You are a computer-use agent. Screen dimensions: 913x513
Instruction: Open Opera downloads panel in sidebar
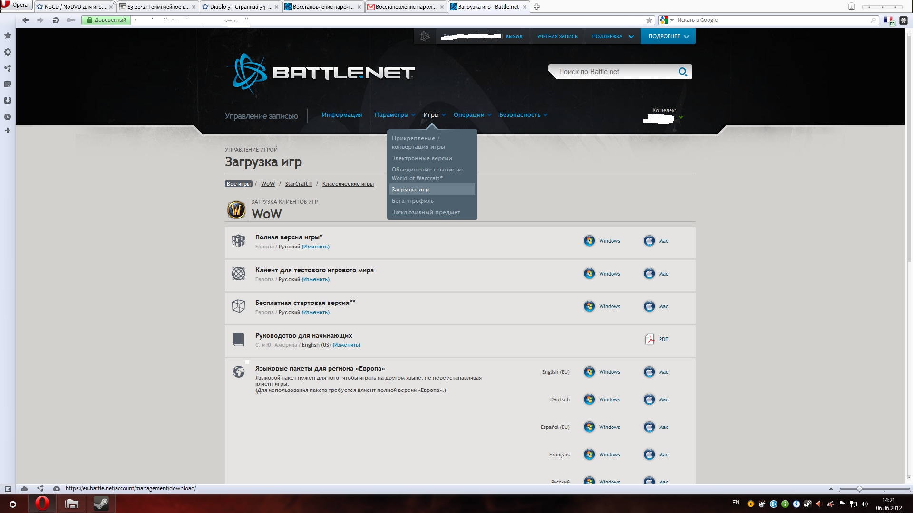[8, 101]
